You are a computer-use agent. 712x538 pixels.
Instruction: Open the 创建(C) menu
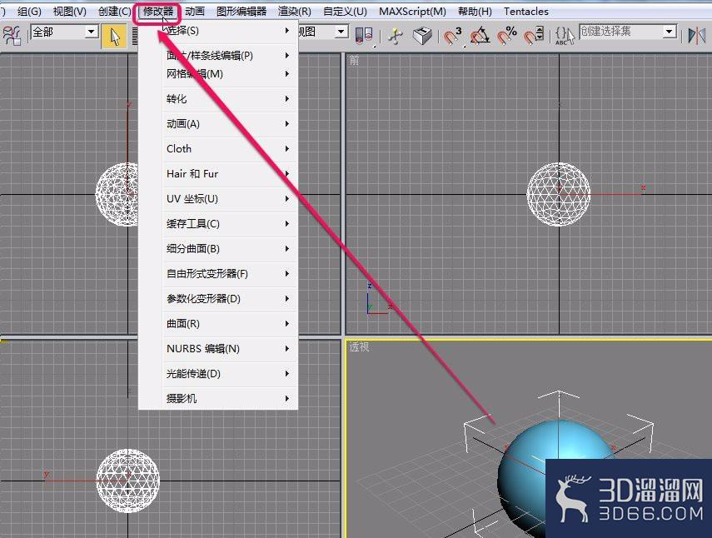click(x=114, y=12)
